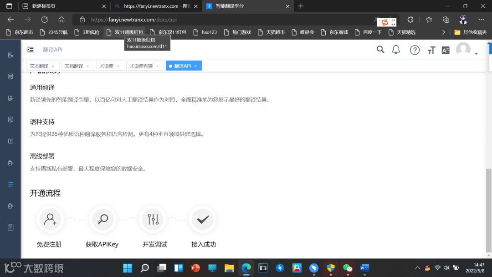Click the page vertical scrollbar thumb
Image resolution: width=492 pixels, height=277 pixels.
(488, 210)
